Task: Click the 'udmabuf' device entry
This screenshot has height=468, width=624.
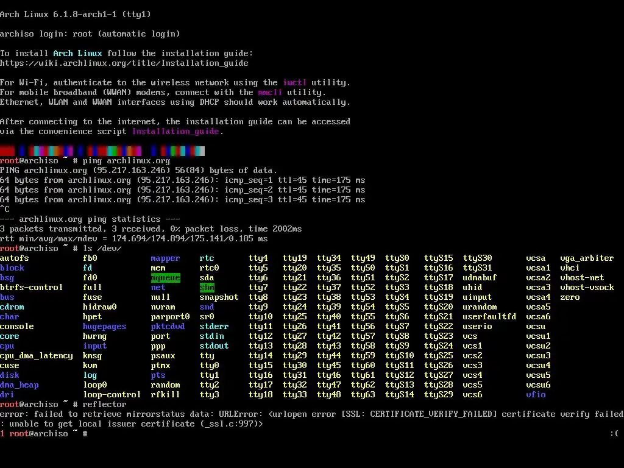Action: point(480,278)
